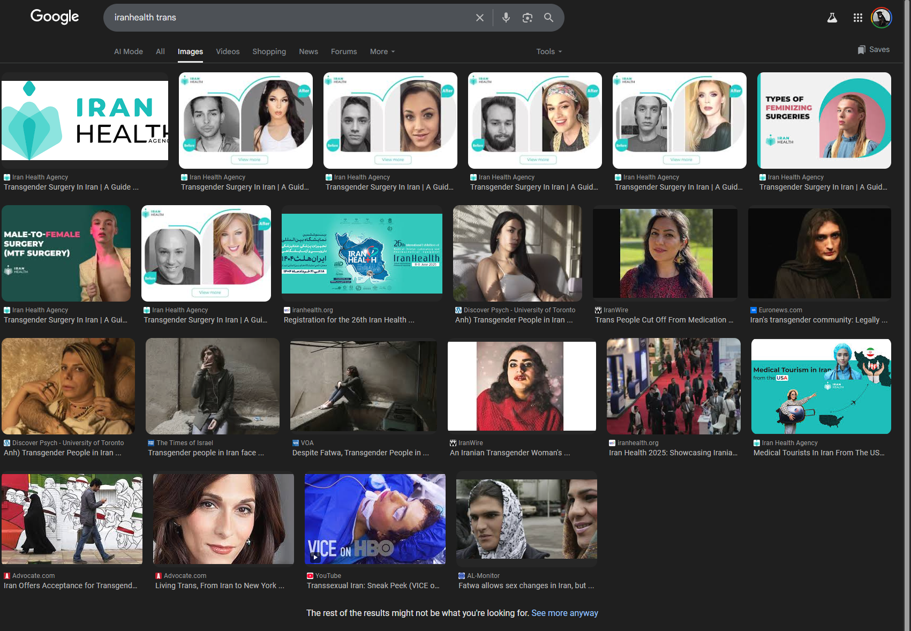
Task: Click the Times of Israel source label
Action: pyautogui.click(x=185, y=443)
